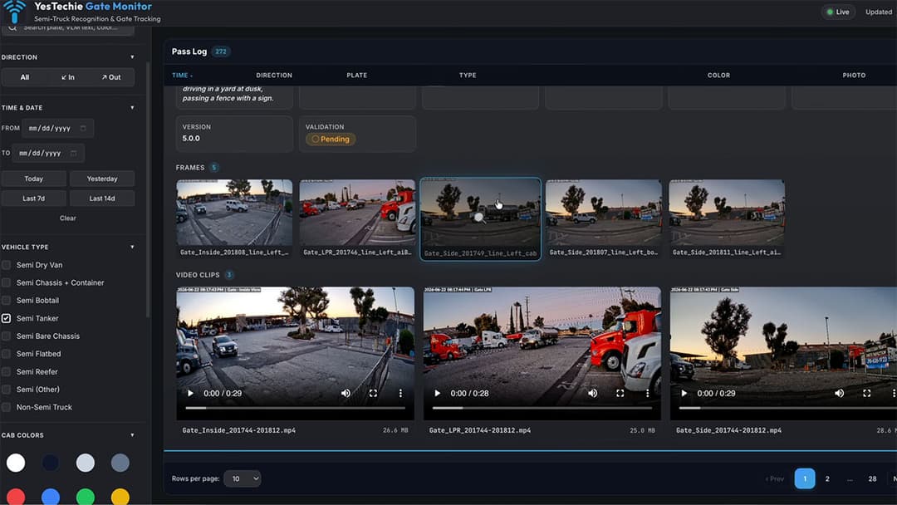Click the VIDEO CLIPS count badge
The width and height of the screenshot is (897, 505).
tap(229, 275)
